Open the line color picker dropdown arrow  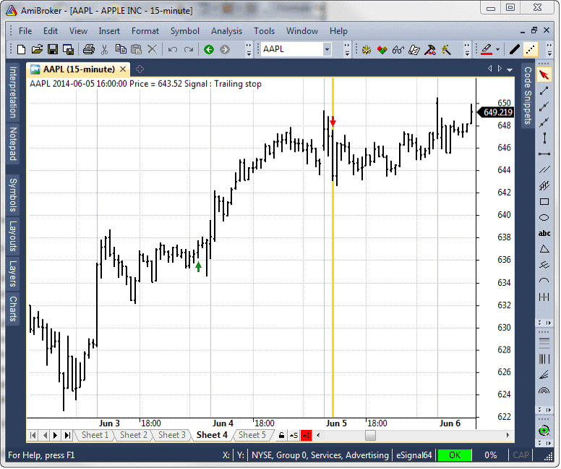497,49
